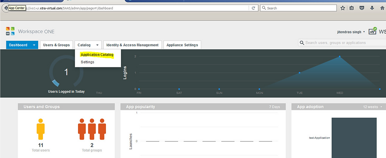Open the downloads arrow icon
Viewport: 386px width, 158px height.
click(x=372, y=8)
